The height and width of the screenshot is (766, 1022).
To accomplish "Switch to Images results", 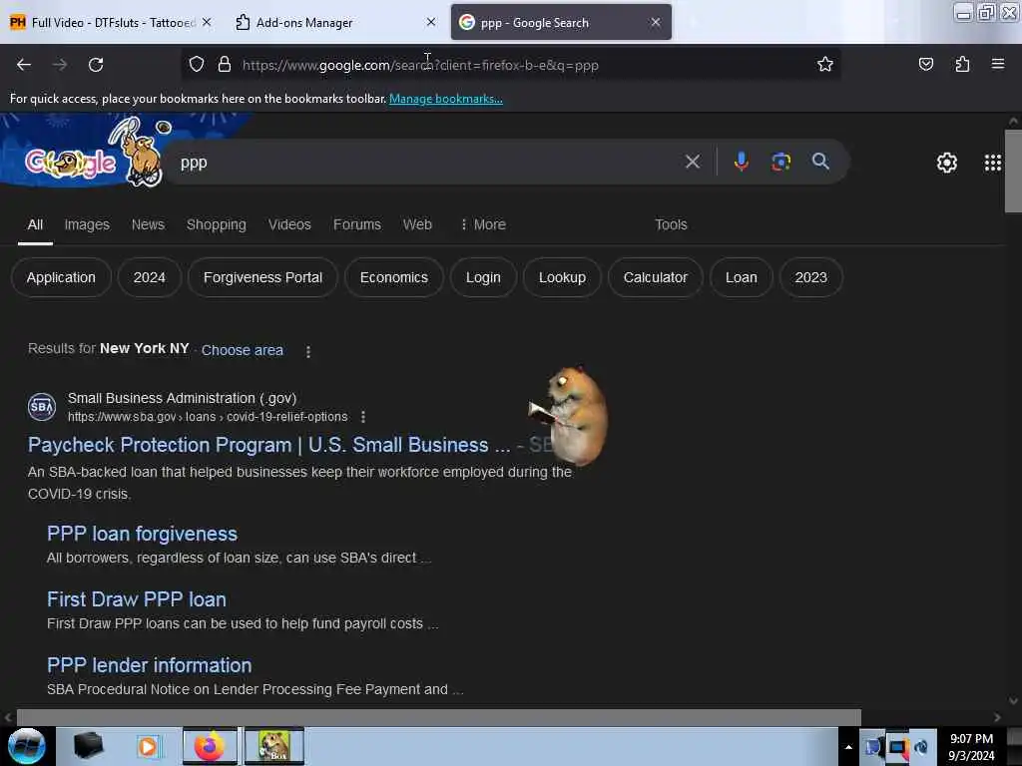I will (87, 224).
